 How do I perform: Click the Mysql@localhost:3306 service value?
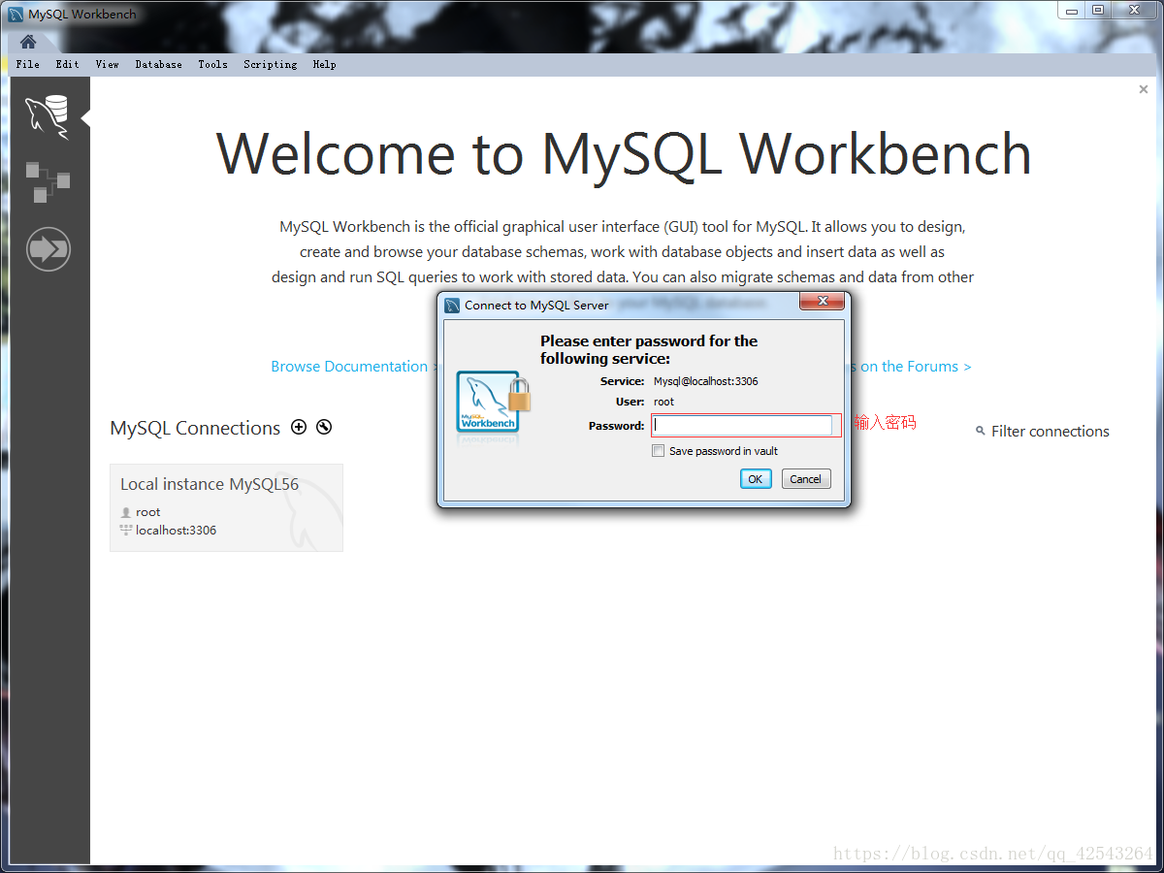[706, 381]
